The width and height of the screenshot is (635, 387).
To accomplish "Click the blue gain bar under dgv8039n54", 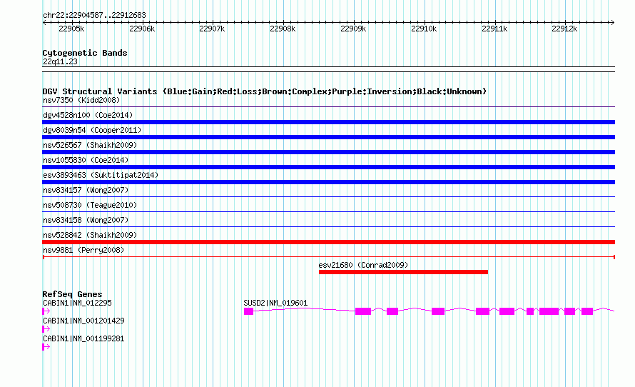I will click(328, 137).
